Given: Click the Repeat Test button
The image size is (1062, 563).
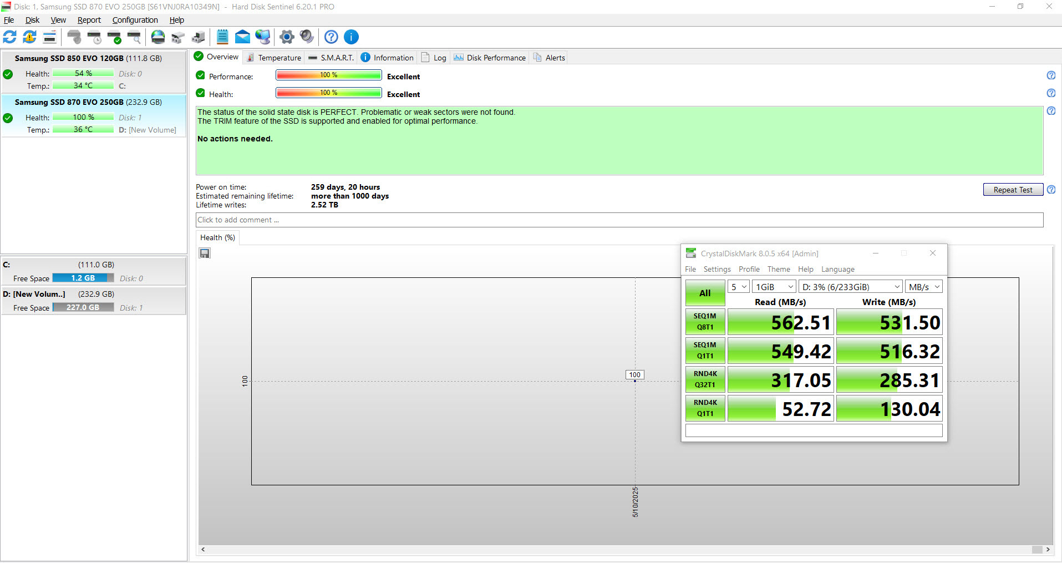Looking at the screenshot, I should pos(1013,190).
